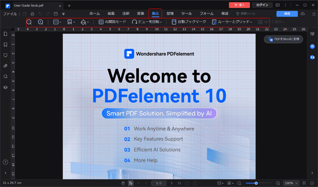Click the zoom slider handle in status bar
Viewport: 318px width, 187px height.
(256, 183)
